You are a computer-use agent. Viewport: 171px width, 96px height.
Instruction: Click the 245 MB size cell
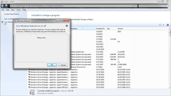113,65
